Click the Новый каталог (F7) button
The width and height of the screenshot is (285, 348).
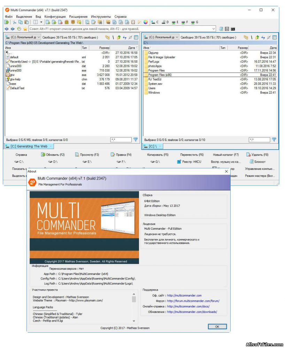pyautogui.click(x=226, y=155)
